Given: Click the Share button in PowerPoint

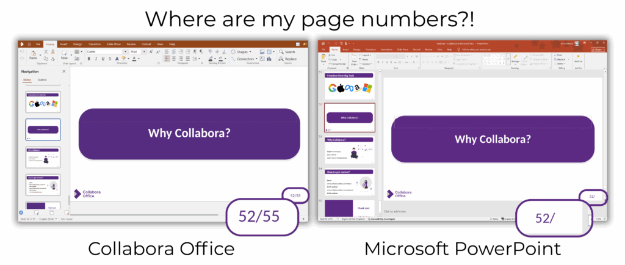Looking at the screenshot, I should [x=596, y=49].
